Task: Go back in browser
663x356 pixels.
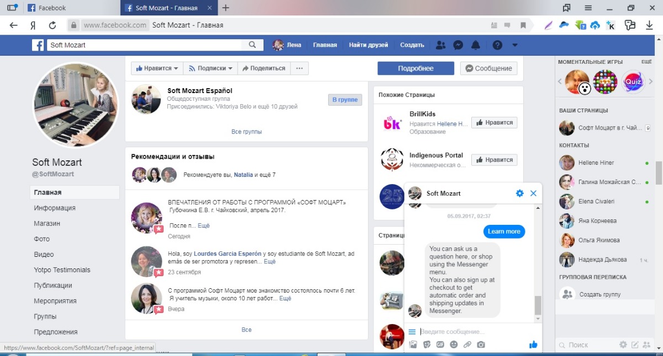Action: coord(14,25)
